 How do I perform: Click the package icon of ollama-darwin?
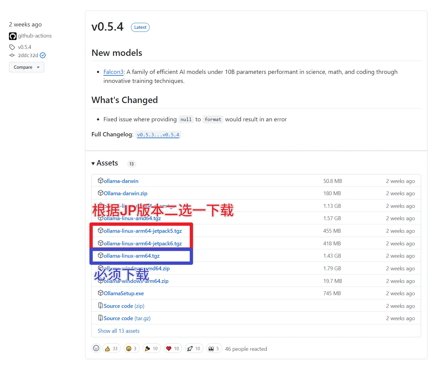(x=101, y=180)
